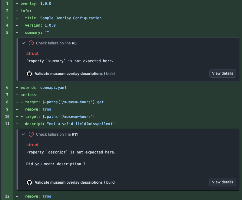Click the 'overlay: 1.0.0' code line
The width and height of the screenshot is (242, 200).
36,4
